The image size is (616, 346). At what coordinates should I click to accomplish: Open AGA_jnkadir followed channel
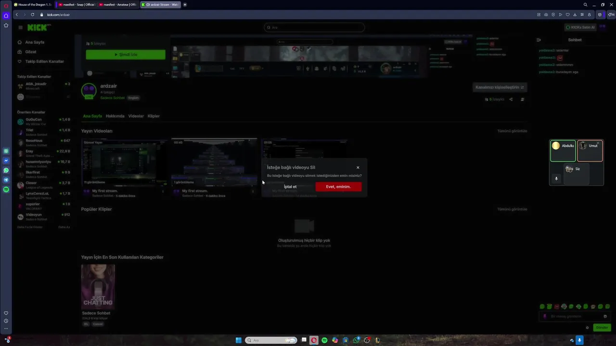click(x=44, y=86)
